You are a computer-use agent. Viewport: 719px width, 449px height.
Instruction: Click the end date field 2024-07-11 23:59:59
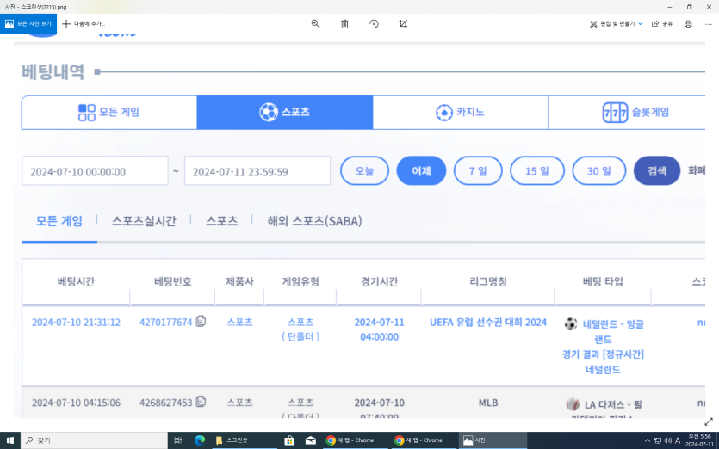point(257,171)
